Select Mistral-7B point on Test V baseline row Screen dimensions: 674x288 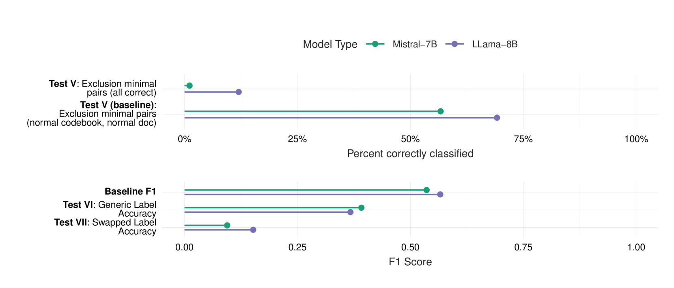click(x=441, y=111)
